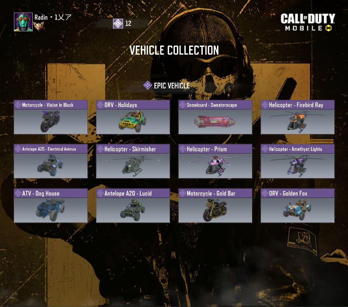This screenshot has width=348, height=307.
Task: Choose Antelope A20 - Lucid vehicle
Action: pyautogui.click(x=133, y=206)
